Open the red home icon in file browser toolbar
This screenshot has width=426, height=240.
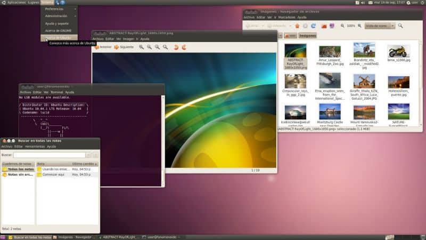tap(324, 26)
